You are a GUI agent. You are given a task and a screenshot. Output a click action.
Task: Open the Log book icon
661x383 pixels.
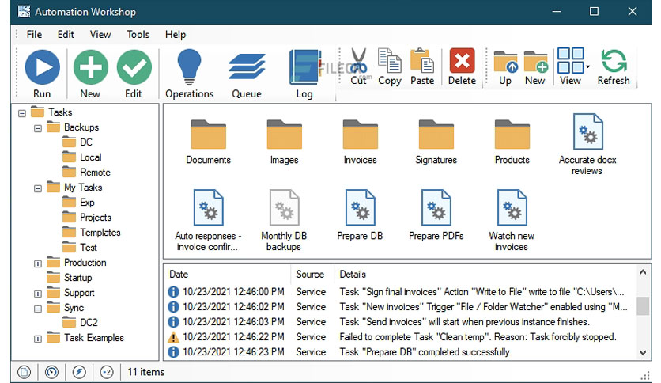click(x=304, y=67)
